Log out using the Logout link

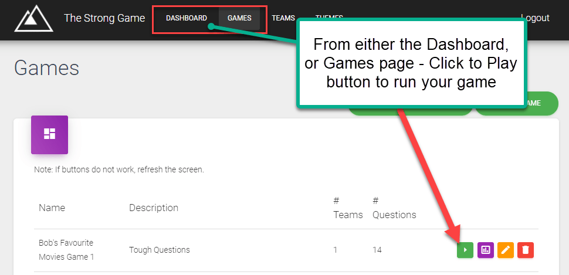click(535, 18)
